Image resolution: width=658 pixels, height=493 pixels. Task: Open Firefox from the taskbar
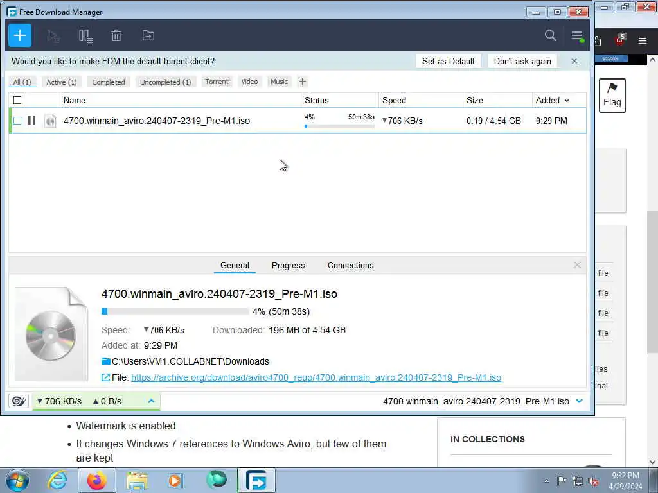coord(96,480)
